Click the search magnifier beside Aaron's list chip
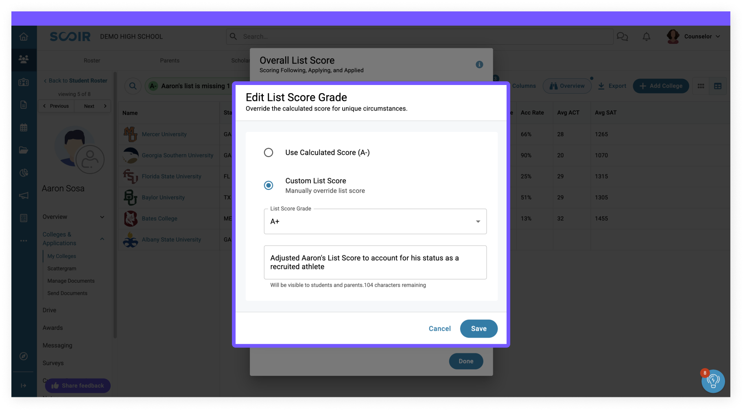 [x=133, y=86]
